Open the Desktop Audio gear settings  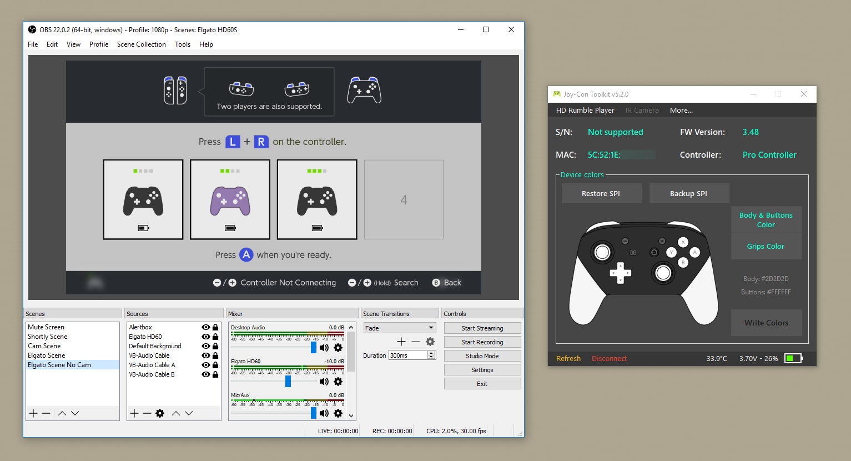[x=338, y=348]
